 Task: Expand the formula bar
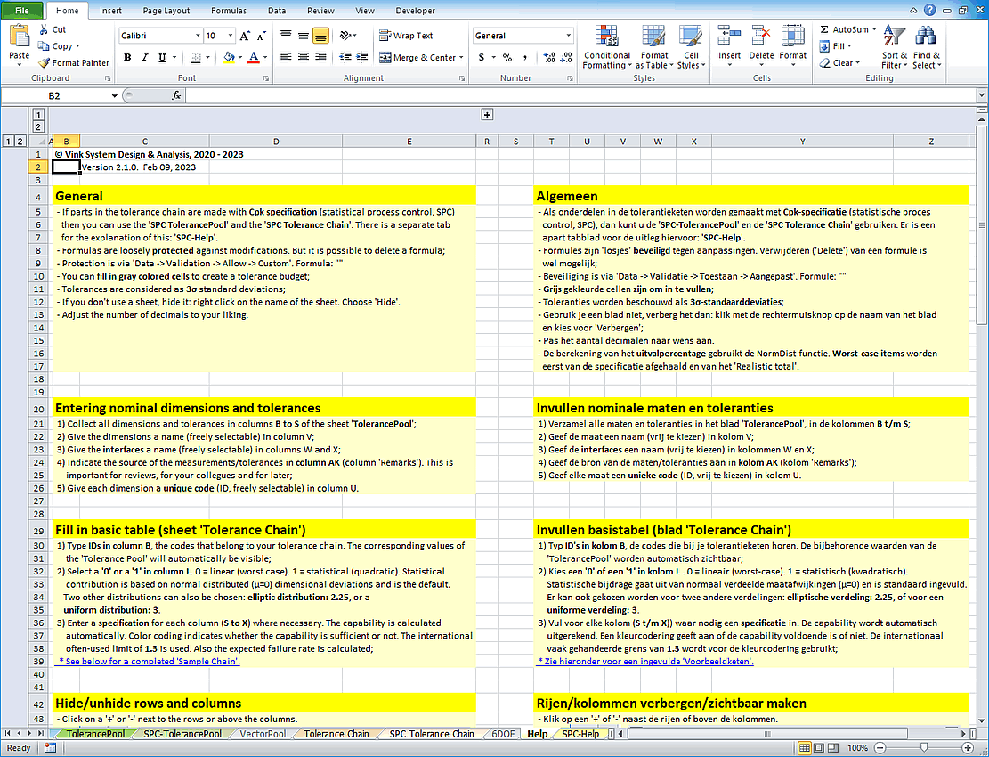point(981,95)
